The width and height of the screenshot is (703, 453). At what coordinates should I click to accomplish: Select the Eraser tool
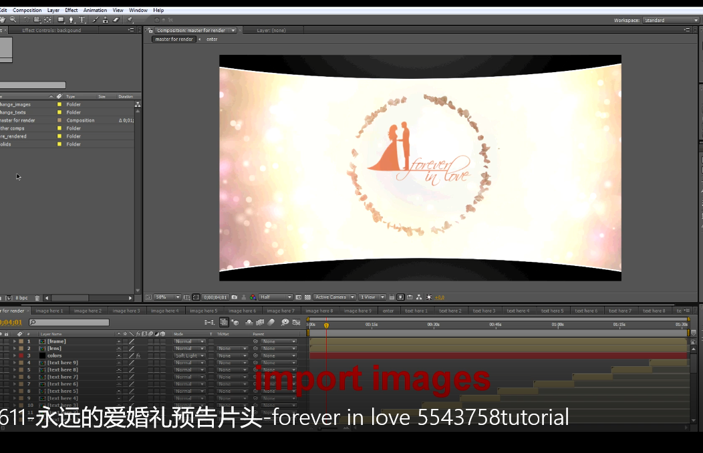click(x=116, y=20)
